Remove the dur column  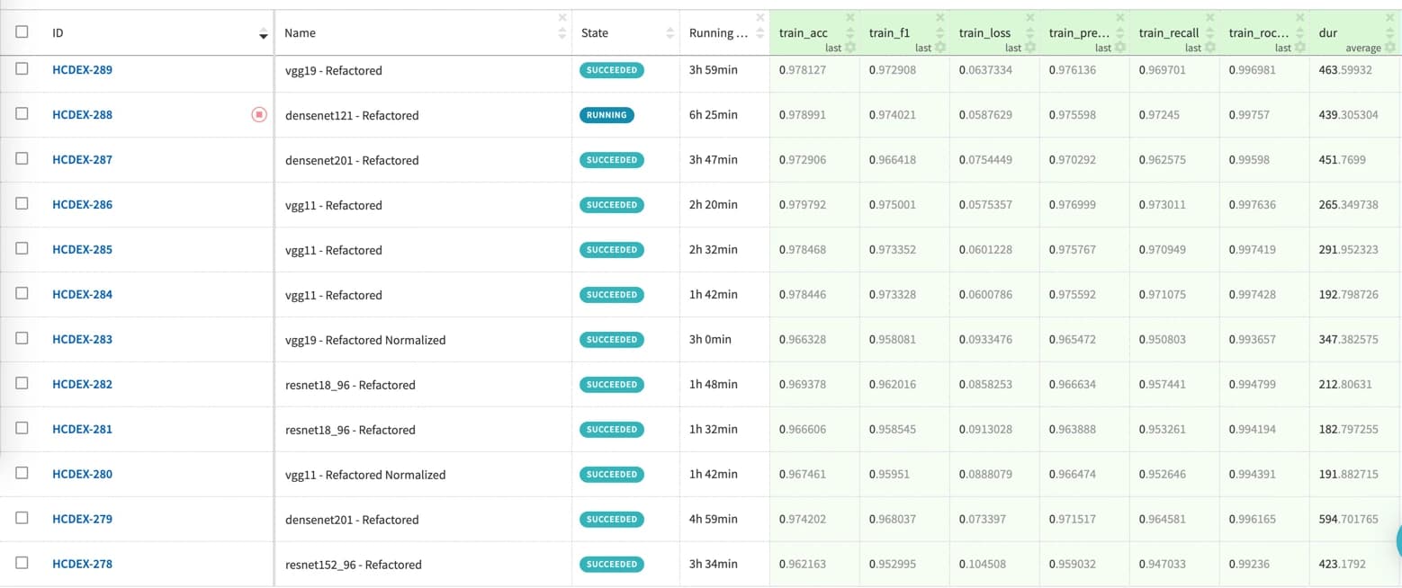1390,17
